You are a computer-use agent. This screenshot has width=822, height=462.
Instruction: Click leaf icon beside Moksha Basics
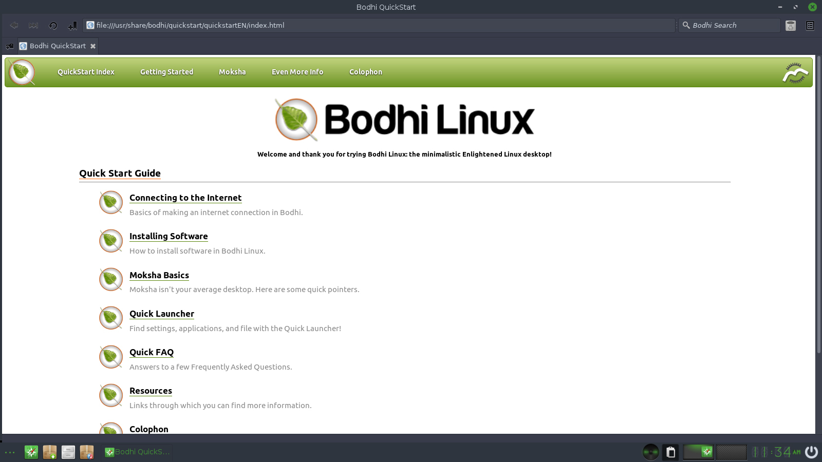click(111, 279)
